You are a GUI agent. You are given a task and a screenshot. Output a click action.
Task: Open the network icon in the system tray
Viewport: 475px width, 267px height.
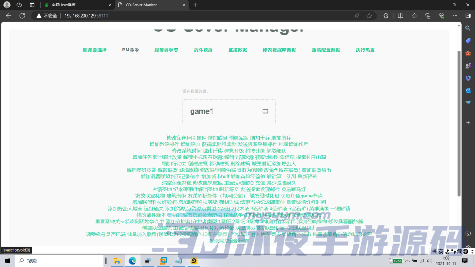tap(423, 261)
